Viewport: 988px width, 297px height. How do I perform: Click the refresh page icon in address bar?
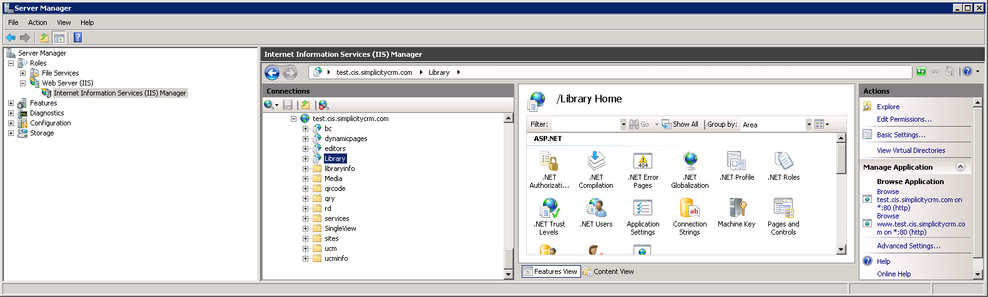click(x=921, y=72)
